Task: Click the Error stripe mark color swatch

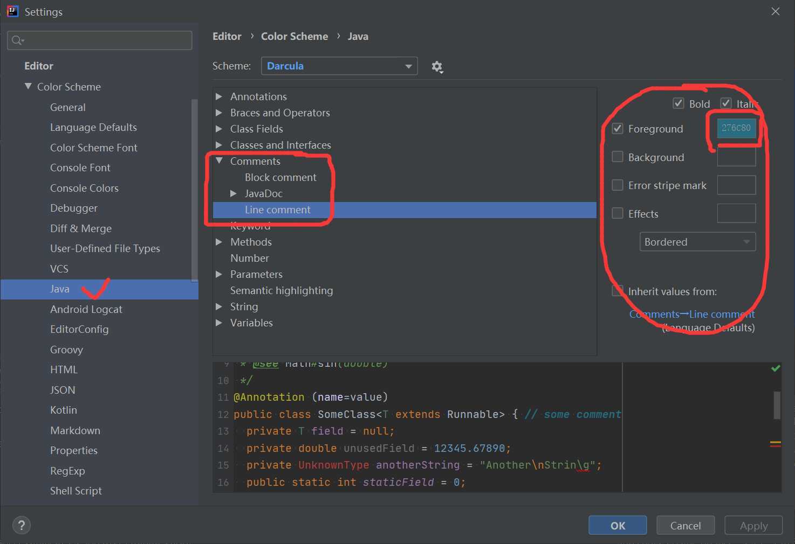Action: click(736, 185)
